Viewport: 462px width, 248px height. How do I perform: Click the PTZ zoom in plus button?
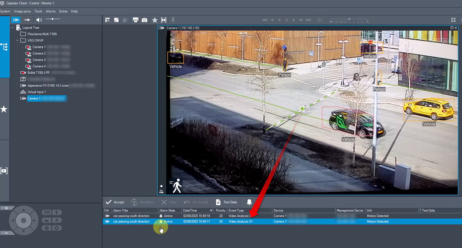(6, 208)
